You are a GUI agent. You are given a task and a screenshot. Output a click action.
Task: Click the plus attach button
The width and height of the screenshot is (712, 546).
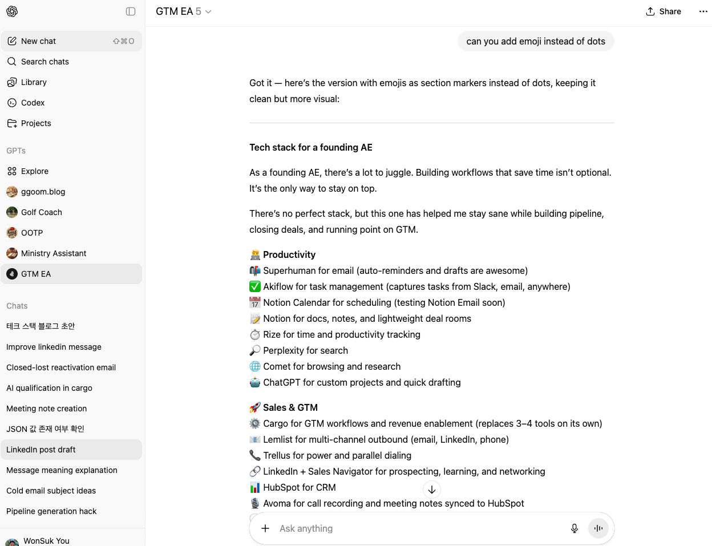[265, 528]
